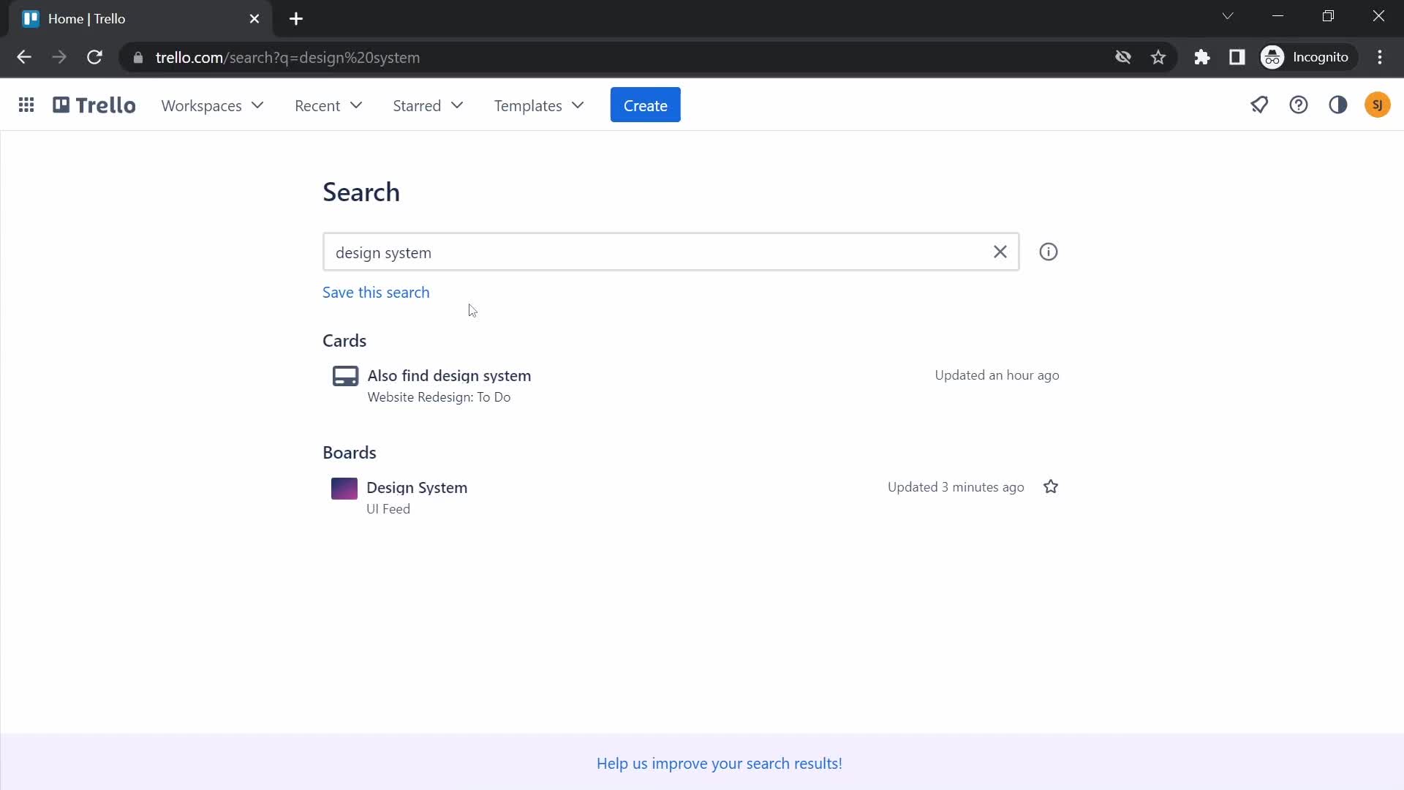1404x790 pixels.
Task: Star the Design System board
Action: (1051, 487)
